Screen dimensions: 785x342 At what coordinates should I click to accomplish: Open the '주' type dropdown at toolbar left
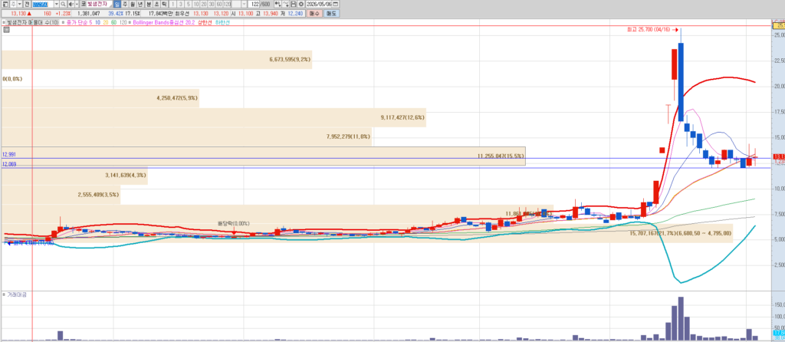(19, 4)
